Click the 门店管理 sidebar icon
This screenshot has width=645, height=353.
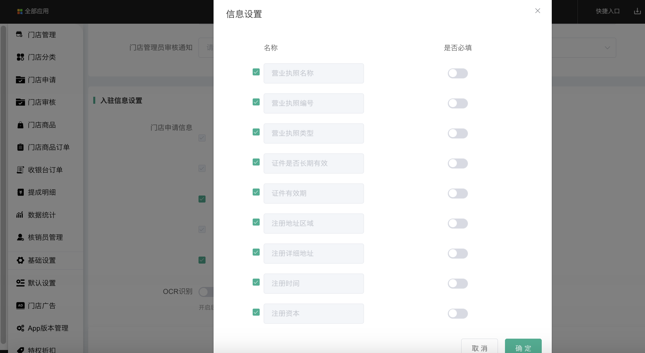tap(19, 34)
